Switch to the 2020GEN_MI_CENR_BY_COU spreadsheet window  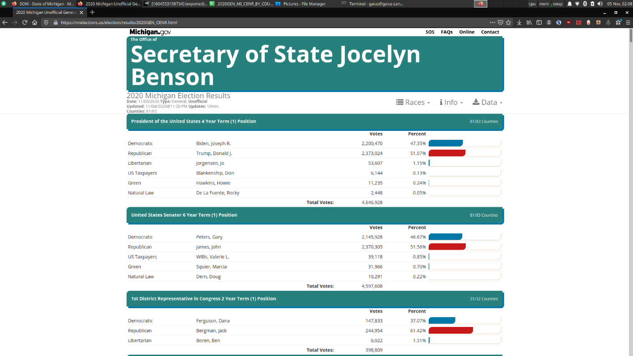[x=241, y=4]
